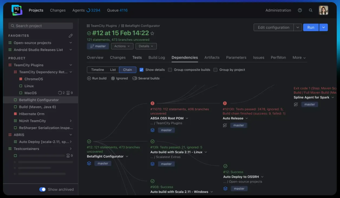
Task: Click the search magnifier in the top bar
Action: 311,10
